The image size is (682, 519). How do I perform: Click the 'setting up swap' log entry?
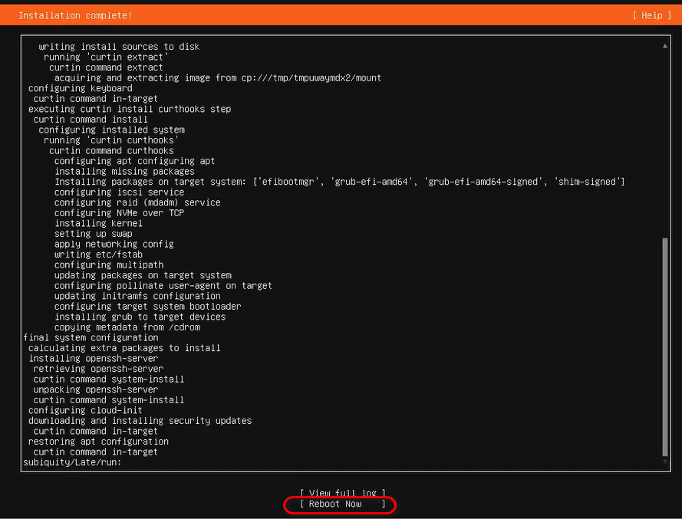pos(93,234)
